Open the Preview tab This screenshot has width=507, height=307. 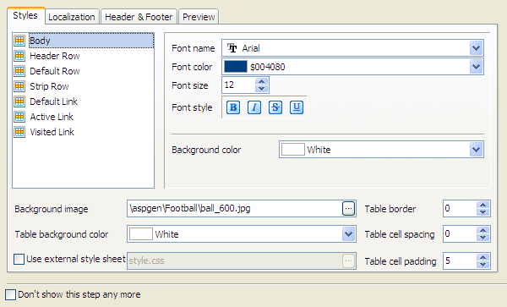click(x=199, y=17)
